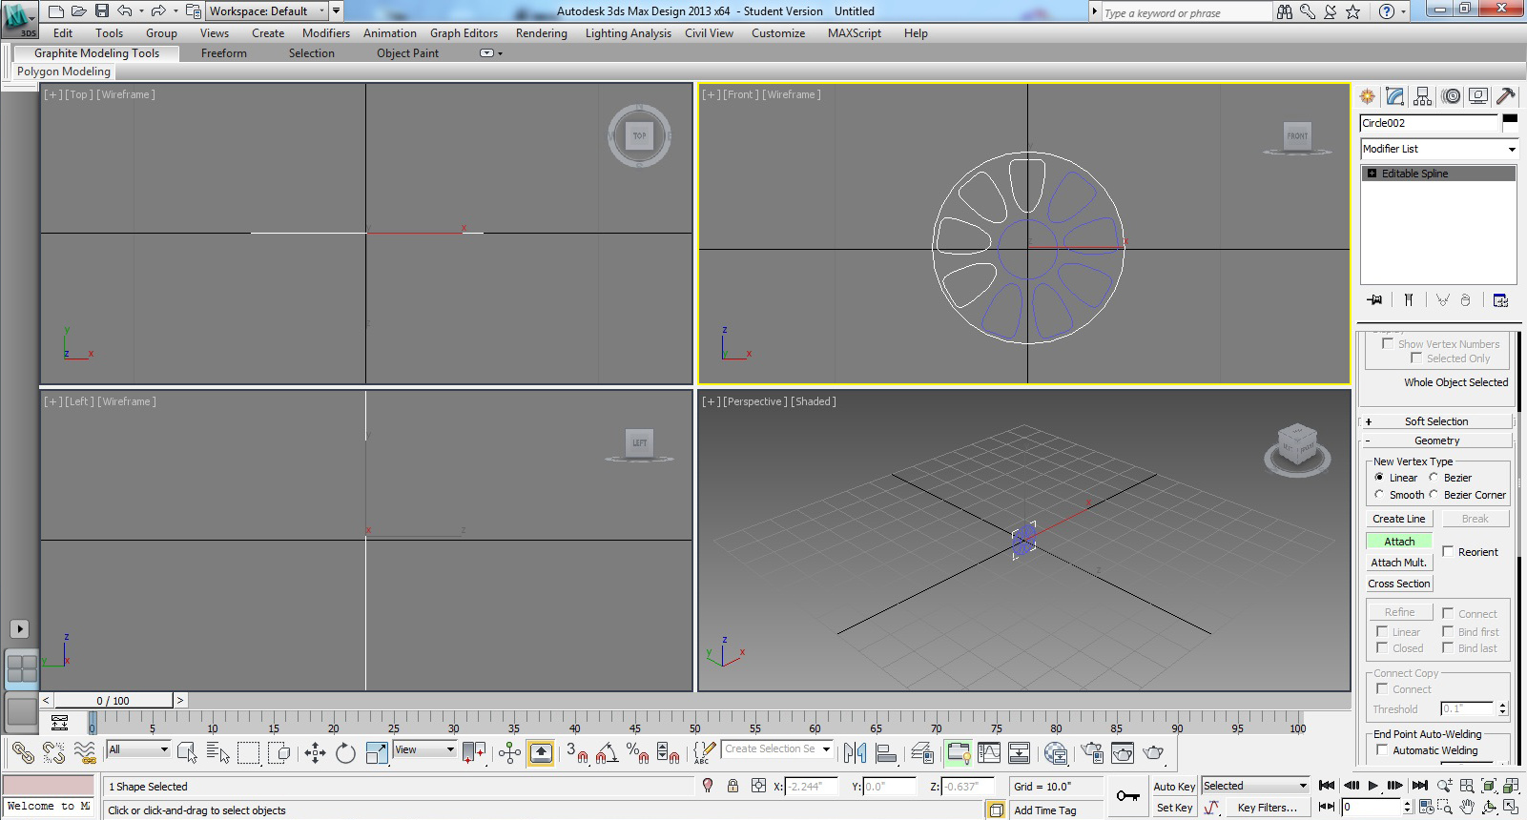Click the Use Pivot Point Center icon

[x=474, y=753]
